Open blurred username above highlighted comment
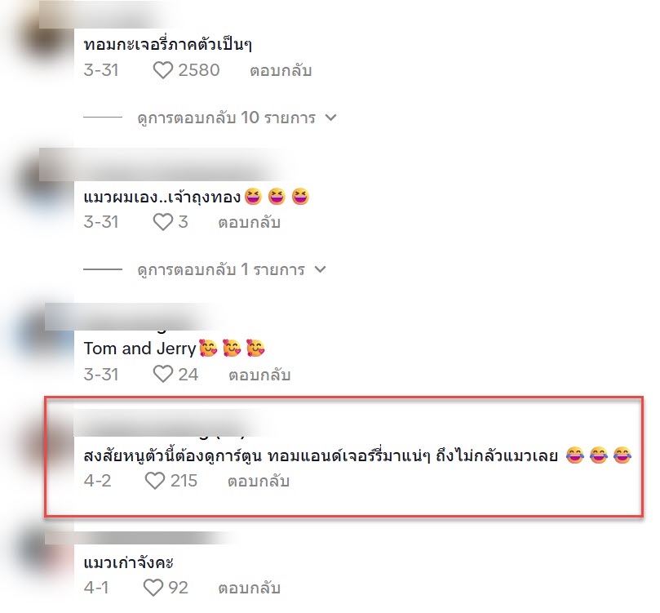The width and height of the screenshot is (660, 613). point(168,423)
